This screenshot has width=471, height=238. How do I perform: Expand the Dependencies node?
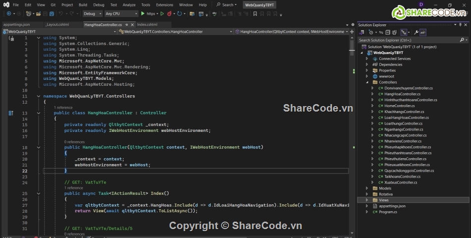pyautogui.click(x=367, y=64)
